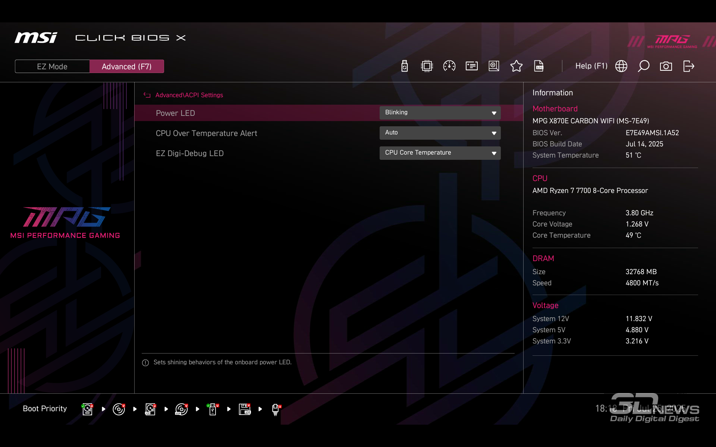This screenshot has width=716, height=447.
Task: Open the M-Flash USB BIOS update icon
Action: tap(405, 66)
